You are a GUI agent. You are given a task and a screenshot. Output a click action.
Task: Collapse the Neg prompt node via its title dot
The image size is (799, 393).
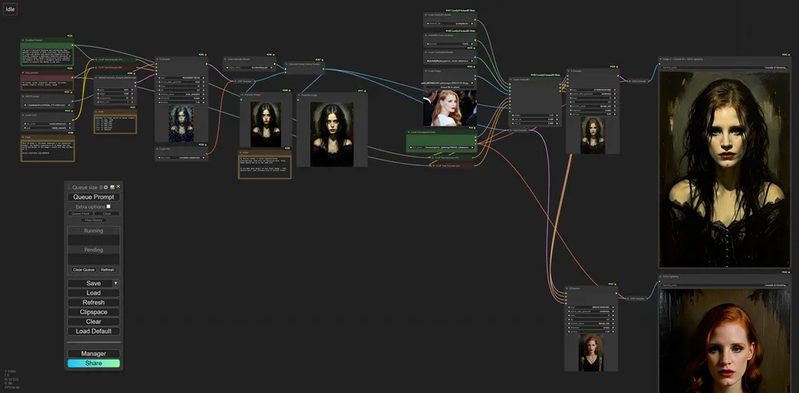[x=23, y=73]
